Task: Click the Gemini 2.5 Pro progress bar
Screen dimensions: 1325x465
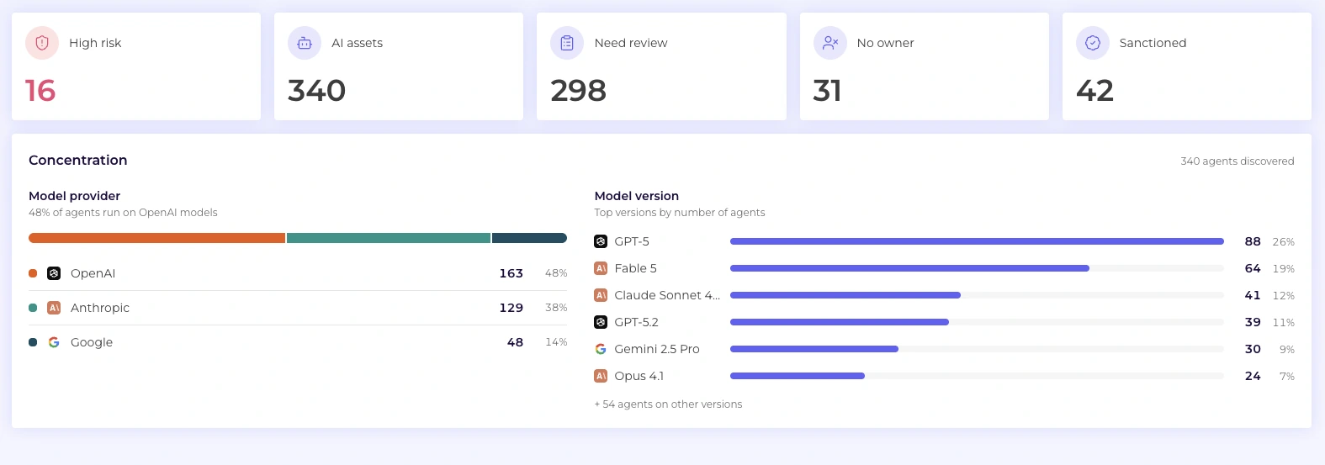Action: click(977, 349)
